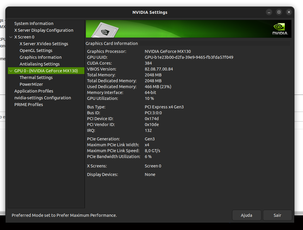Maximize the NVIDIA Settings window
Screen dimensions: 303x230
279,12
